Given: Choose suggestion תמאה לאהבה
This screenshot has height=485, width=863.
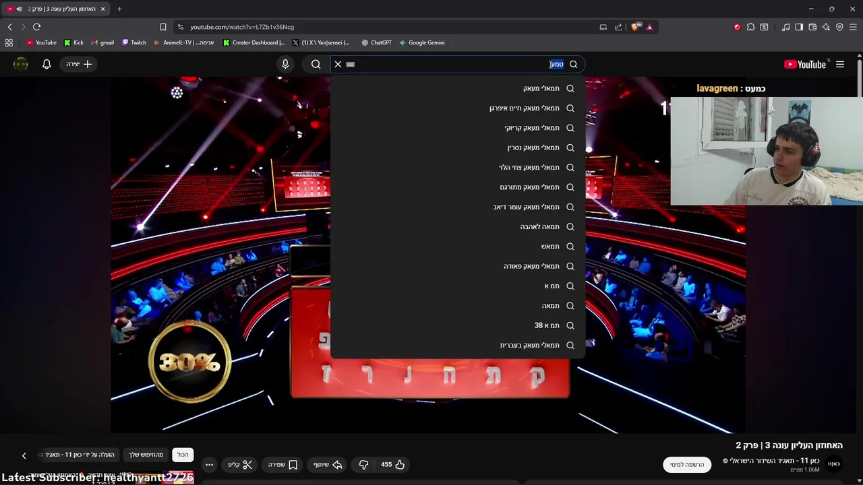Looking at the screenshot, I should [x=458, y=226].
